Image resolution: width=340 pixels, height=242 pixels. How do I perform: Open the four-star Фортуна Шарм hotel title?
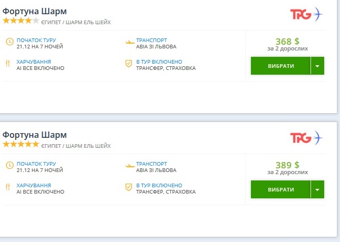[x=35, y=11]
